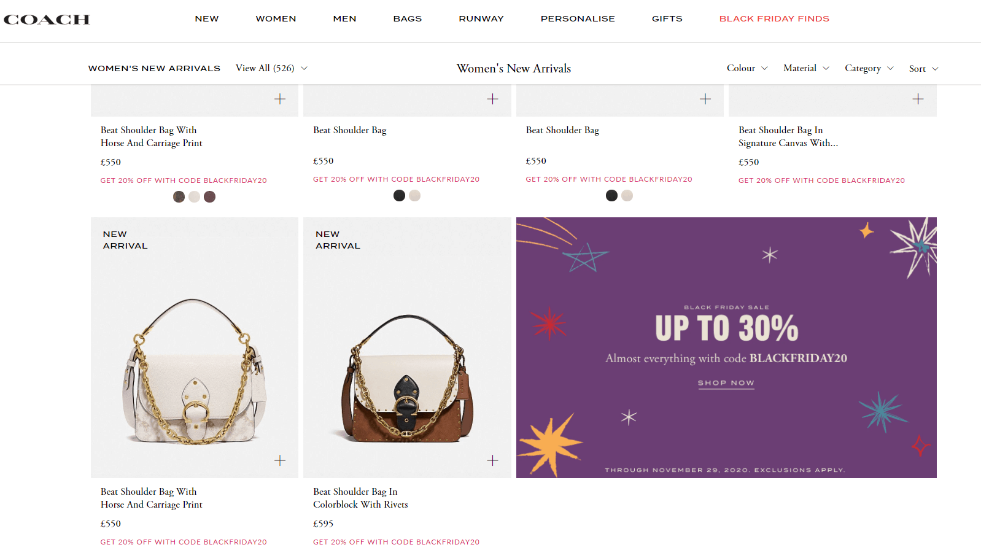Click promo code text under Signature Canvas bag
981x550 pixels.
click(x=821, y=180)
